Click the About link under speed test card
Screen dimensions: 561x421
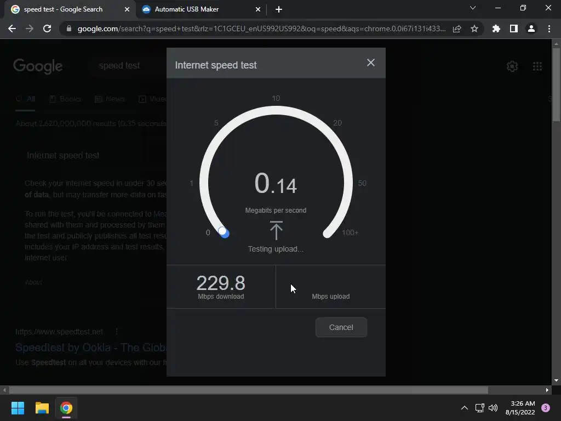[33, 282]
